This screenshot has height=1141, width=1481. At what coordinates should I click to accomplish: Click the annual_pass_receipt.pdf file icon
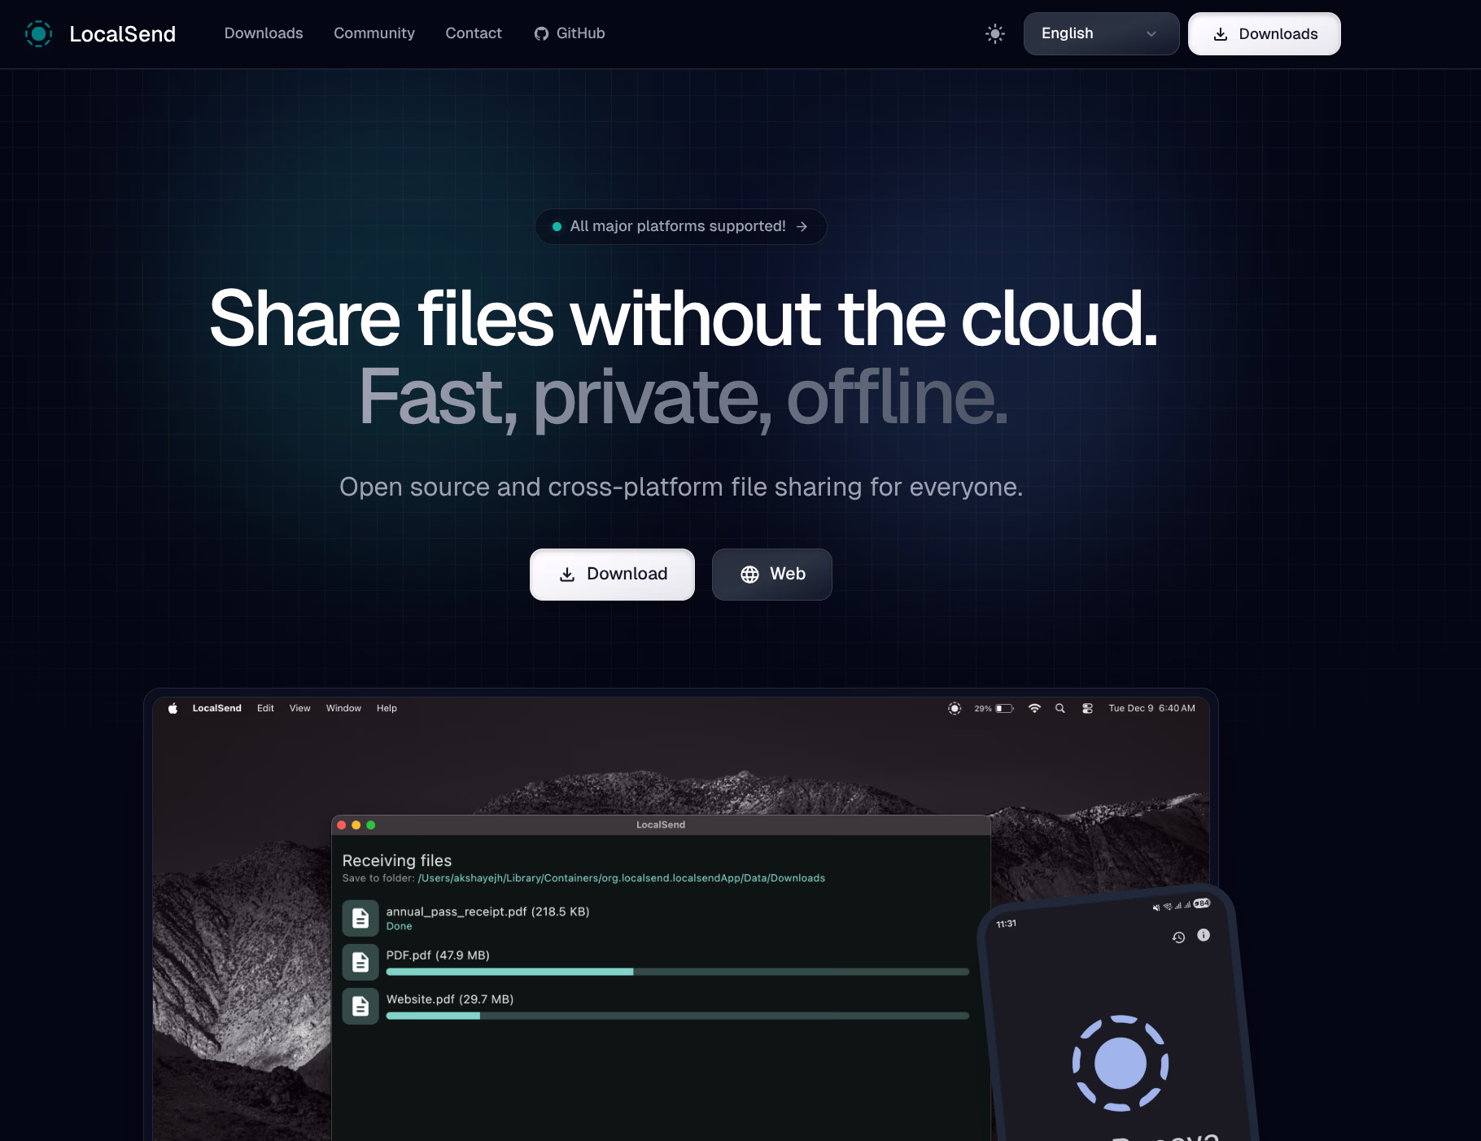click(x=360, y=918)
